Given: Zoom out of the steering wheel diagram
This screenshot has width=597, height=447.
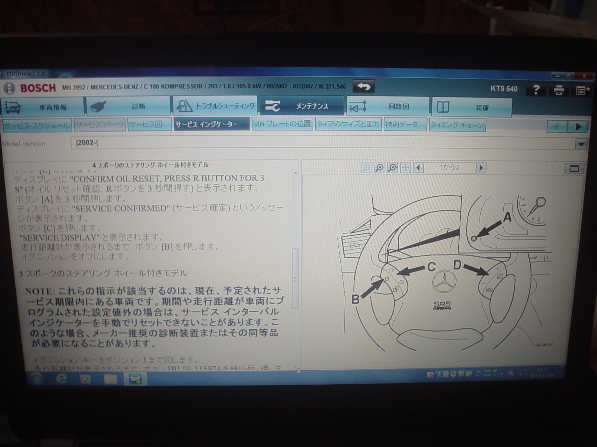Looking at the screenshot, I should 367,168.
